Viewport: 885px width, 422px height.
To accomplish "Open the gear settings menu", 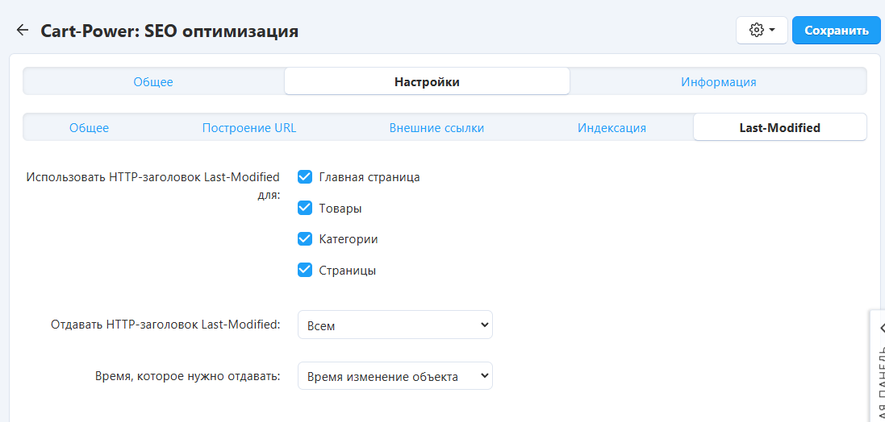I will click(762, 31).
